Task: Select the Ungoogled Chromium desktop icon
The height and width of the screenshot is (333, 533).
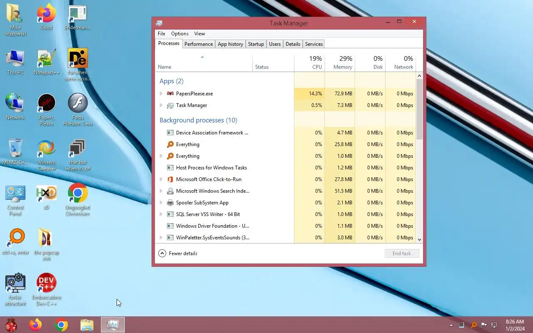Action: click(x=77, y=200)
